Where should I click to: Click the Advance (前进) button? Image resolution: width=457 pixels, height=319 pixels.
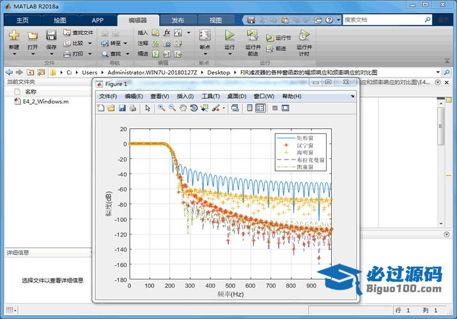[x=276, y=48]
